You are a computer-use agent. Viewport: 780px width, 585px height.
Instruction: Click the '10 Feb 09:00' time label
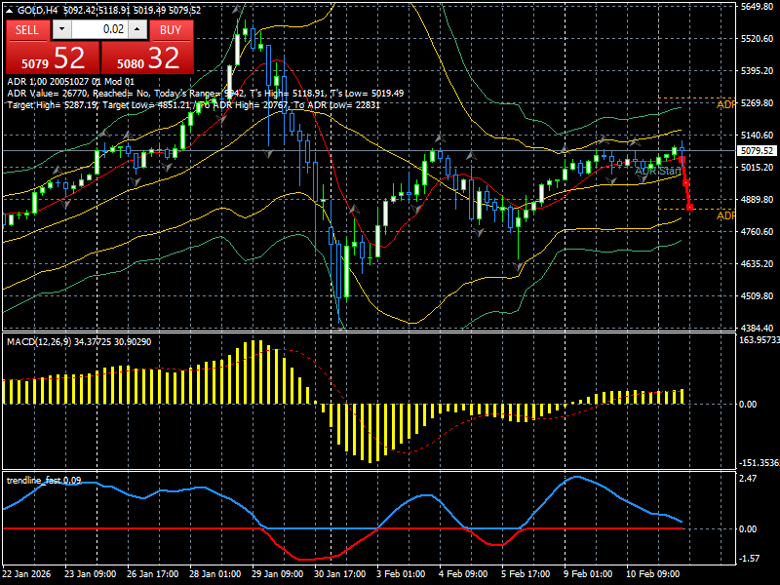pos(652,573)
